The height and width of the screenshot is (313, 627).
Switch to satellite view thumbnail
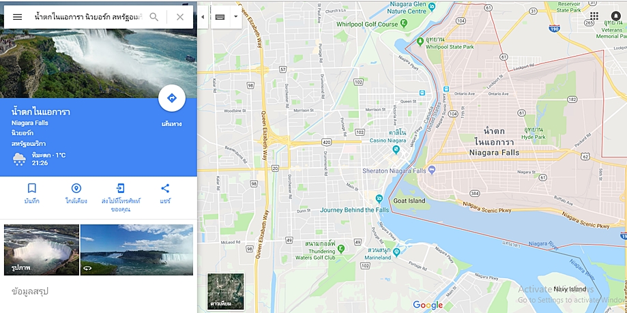[x=226, y=291]
